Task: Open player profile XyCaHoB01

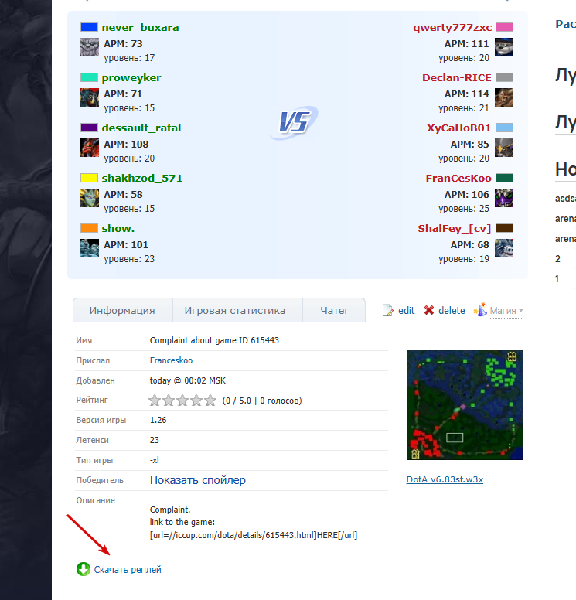Action: (459, 128)
